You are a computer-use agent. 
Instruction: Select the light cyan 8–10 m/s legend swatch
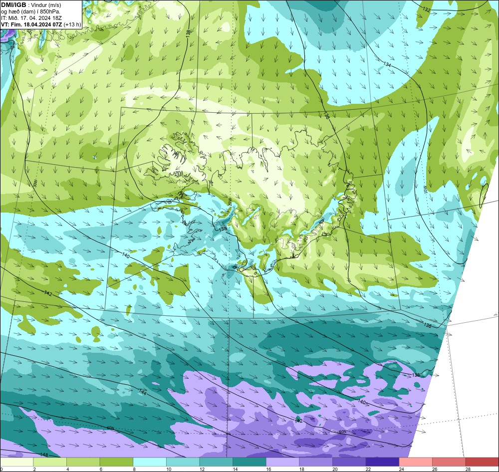150,462
